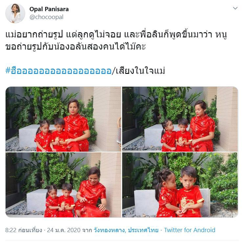This screenshot has height=242, width=244.
Task: Open the blue Thai hashtag link
Action: tap(58, 71)
